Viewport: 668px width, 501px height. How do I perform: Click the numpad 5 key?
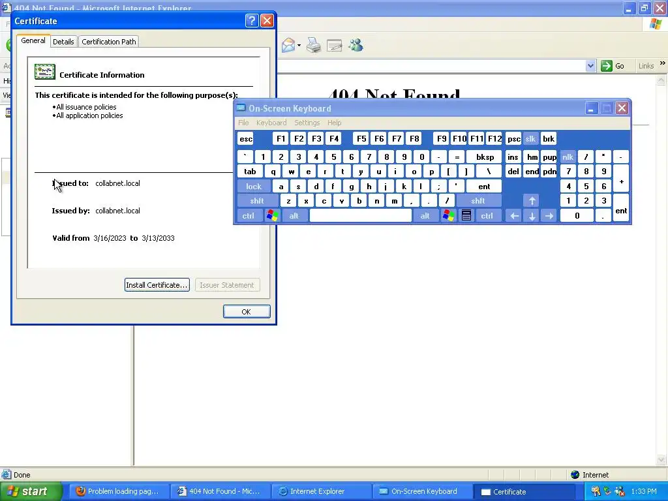coord(586,186)
